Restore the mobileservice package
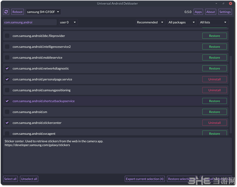Screen dimensions: 237x187 coord(214,58)
